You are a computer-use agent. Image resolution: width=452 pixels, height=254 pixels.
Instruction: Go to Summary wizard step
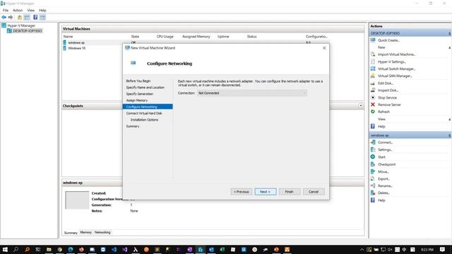133,126
